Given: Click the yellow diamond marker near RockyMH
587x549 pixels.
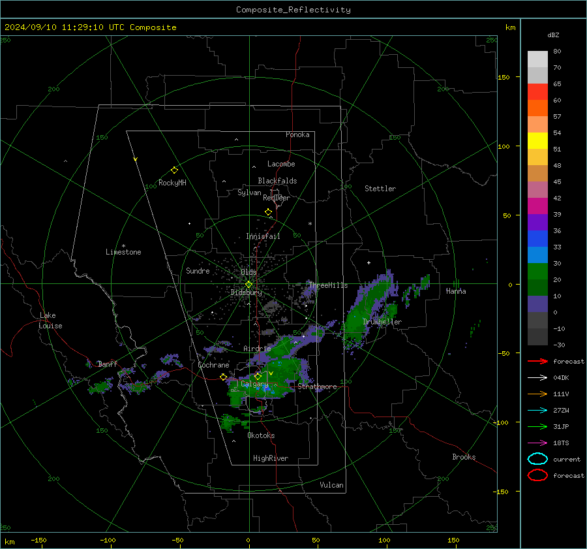Looking at the screenshot, I should (174, 170).
